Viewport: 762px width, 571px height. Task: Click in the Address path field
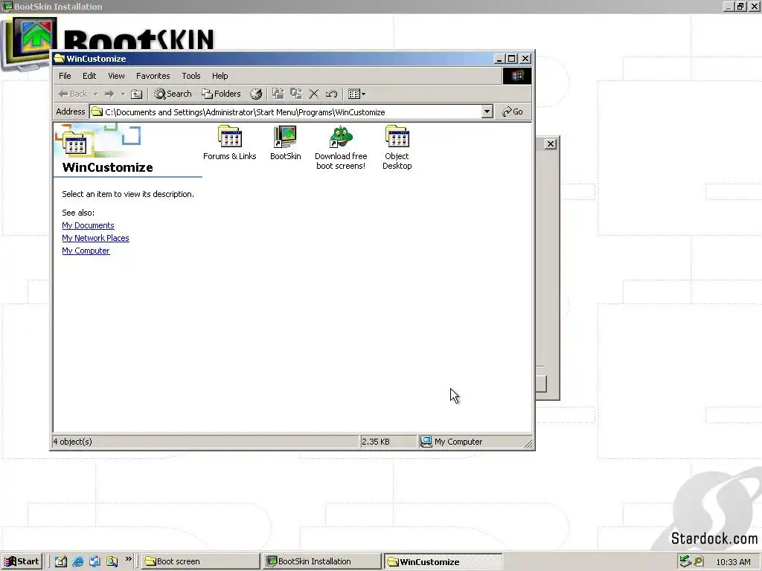click(x=286, y=112)
